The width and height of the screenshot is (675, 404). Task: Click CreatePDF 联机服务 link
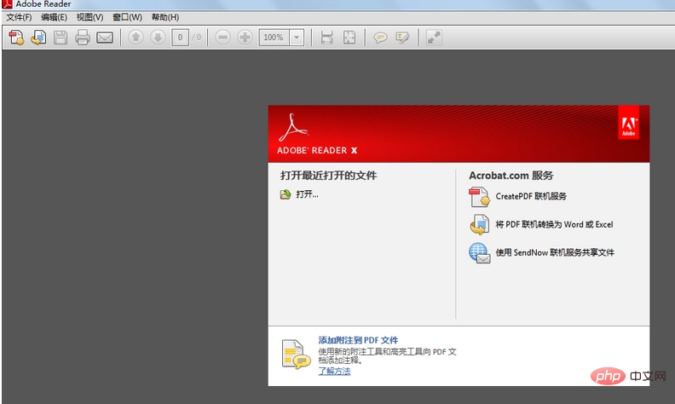(531, 196)
